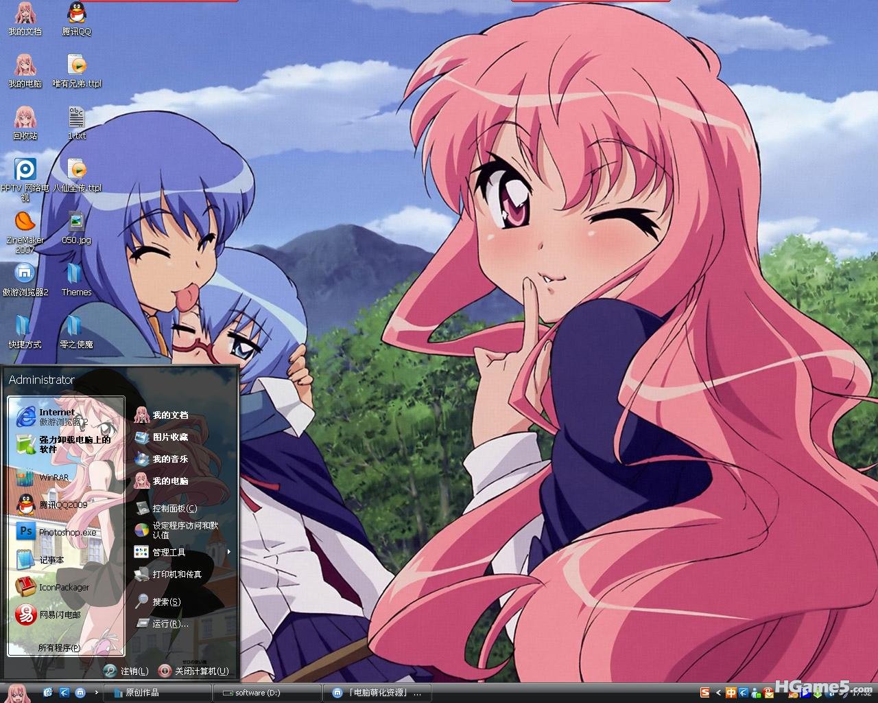Launch 傲游浏览器2 from the desktop

[25, 279]
